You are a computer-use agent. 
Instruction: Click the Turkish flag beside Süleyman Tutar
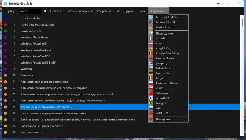[151, 93]
